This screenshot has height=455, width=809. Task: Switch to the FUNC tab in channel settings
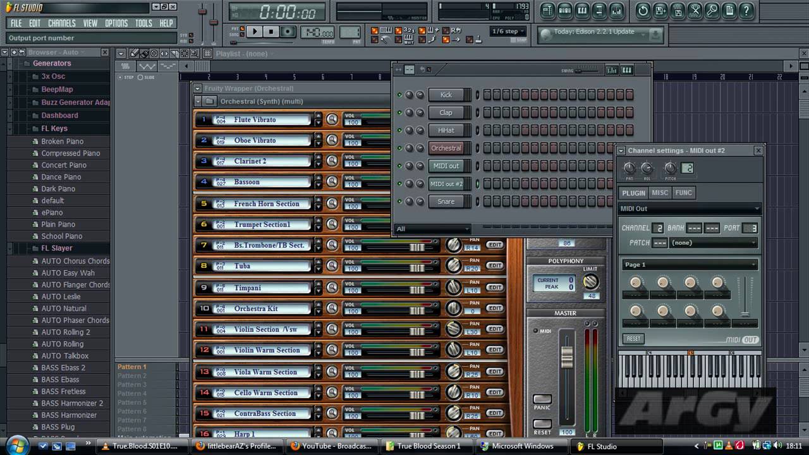point(683,193)
